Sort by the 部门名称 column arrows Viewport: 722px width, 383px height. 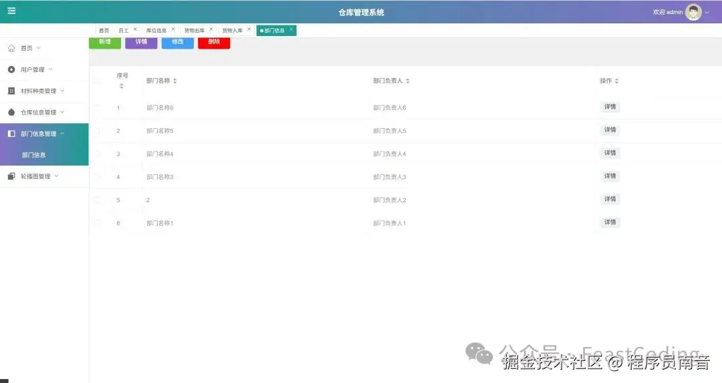(175, 81)
